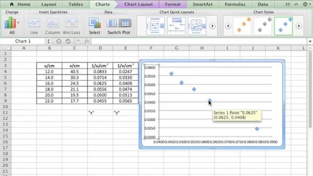The image size is (313, 176).
Task: Choose the orange marker chart style
Action: pos(242,26)
